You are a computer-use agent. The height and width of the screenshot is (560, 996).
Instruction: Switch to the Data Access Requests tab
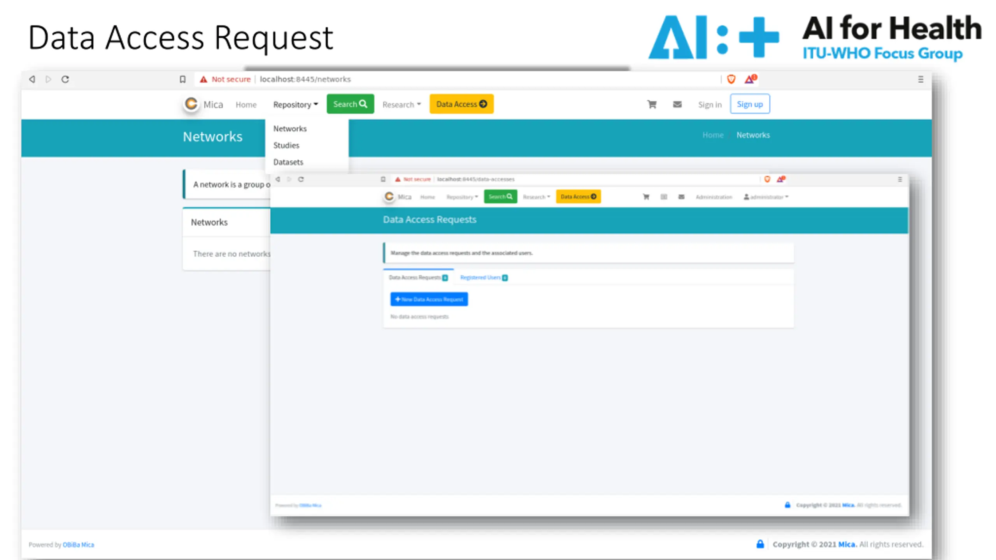pyautogui.click(x=418, y=277)
